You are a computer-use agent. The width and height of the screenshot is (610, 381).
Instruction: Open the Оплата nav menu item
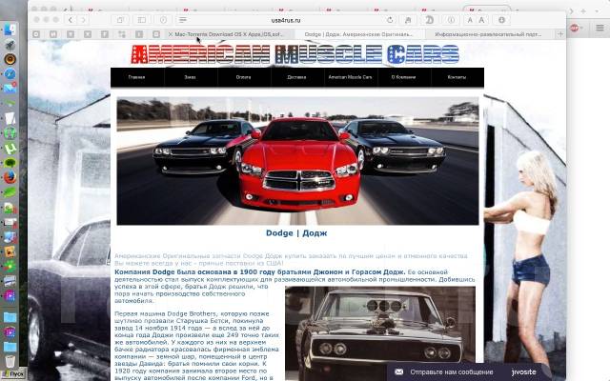(243, 77)
